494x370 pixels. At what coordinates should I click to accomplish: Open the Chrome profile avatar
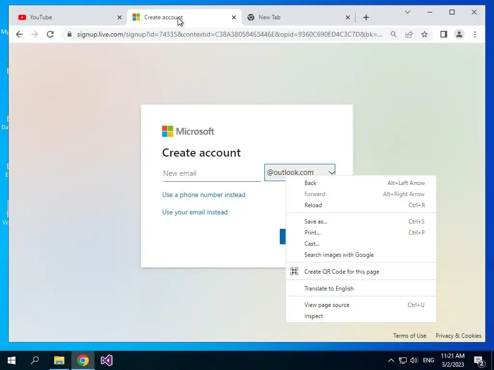click(459, 34)
